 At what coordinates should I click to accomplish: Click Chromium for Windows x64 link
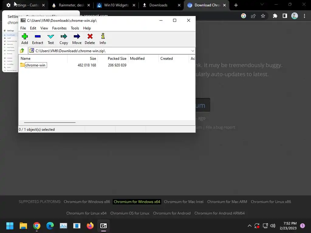click(x=137, y=202)
